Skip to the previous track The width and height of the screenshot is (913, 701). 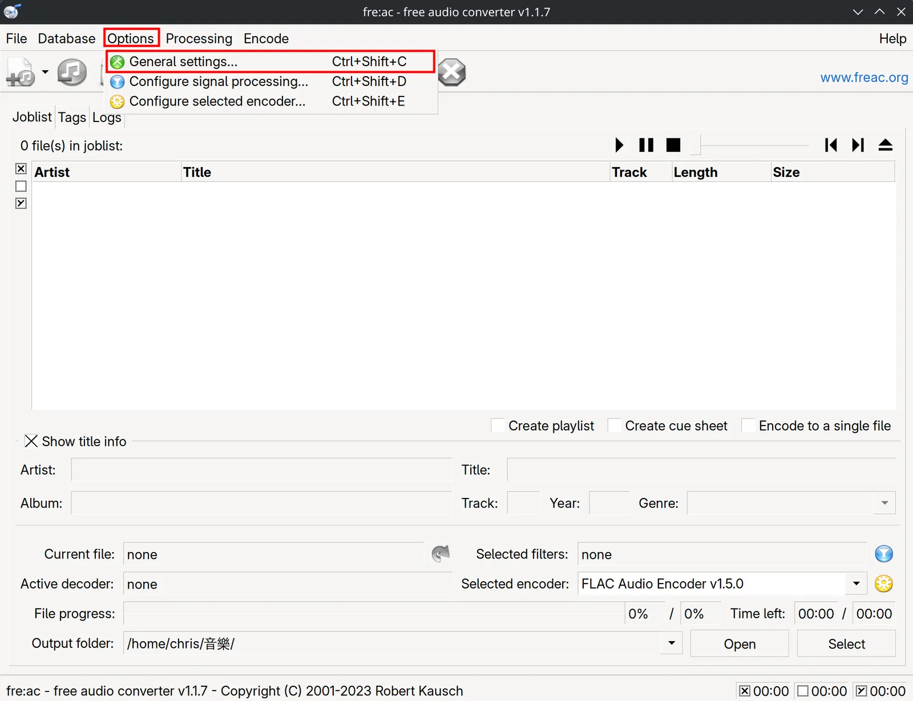[x=831, y=145]
